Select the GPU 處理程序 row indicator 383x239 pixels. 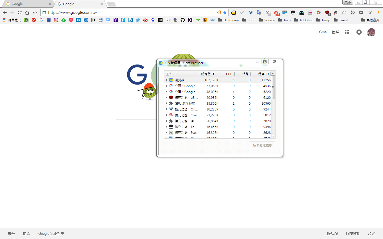(166, 103)
